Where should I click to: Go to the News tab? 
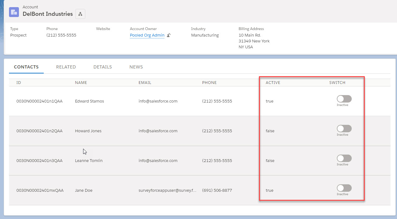pos(136,67)
